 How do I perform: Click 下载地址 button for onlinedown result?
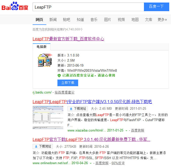click(43, 146)
